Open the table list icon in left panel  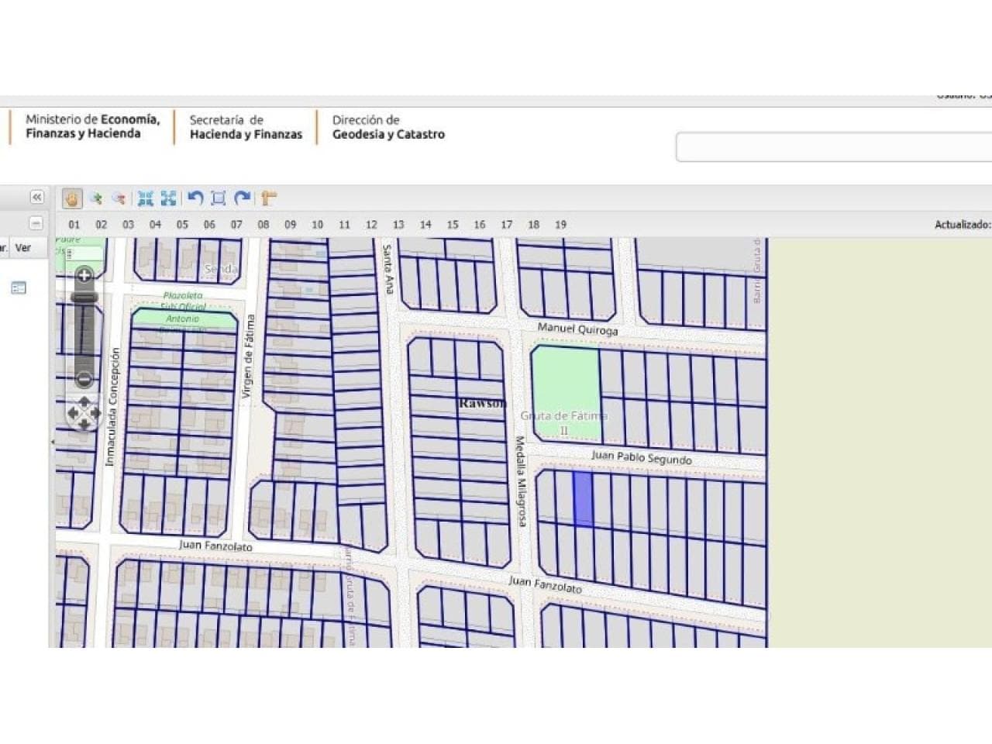pyautogui.click(x=19, y=288)
